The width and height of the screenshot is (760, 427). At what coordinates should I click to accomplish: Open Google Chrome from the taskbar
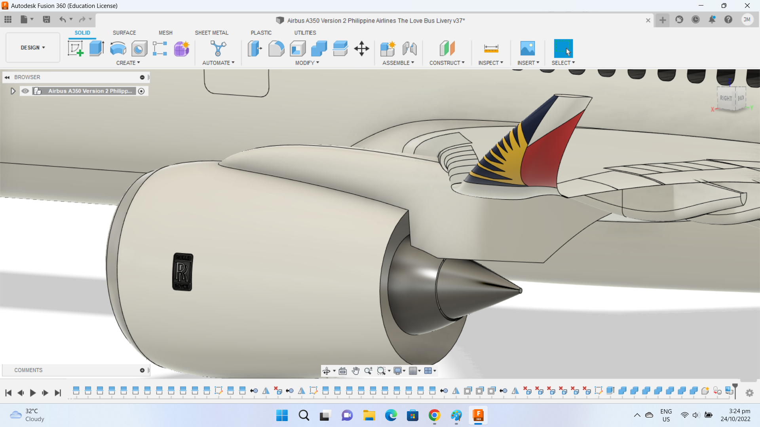tap(434, 416)
